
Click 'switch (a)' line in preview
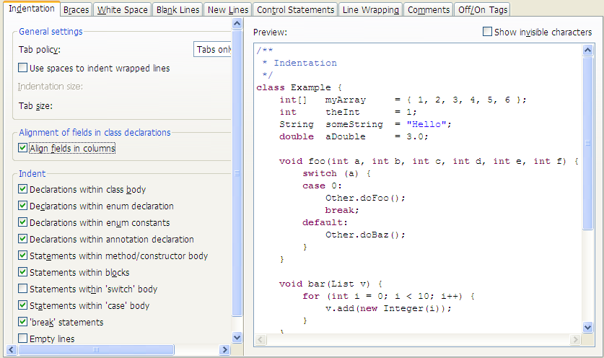(x=337, y=173)
